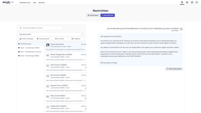Viewport: 201px width, 113px height.
Task: Open the messages icon in top bar
Action: coord(182,2)
